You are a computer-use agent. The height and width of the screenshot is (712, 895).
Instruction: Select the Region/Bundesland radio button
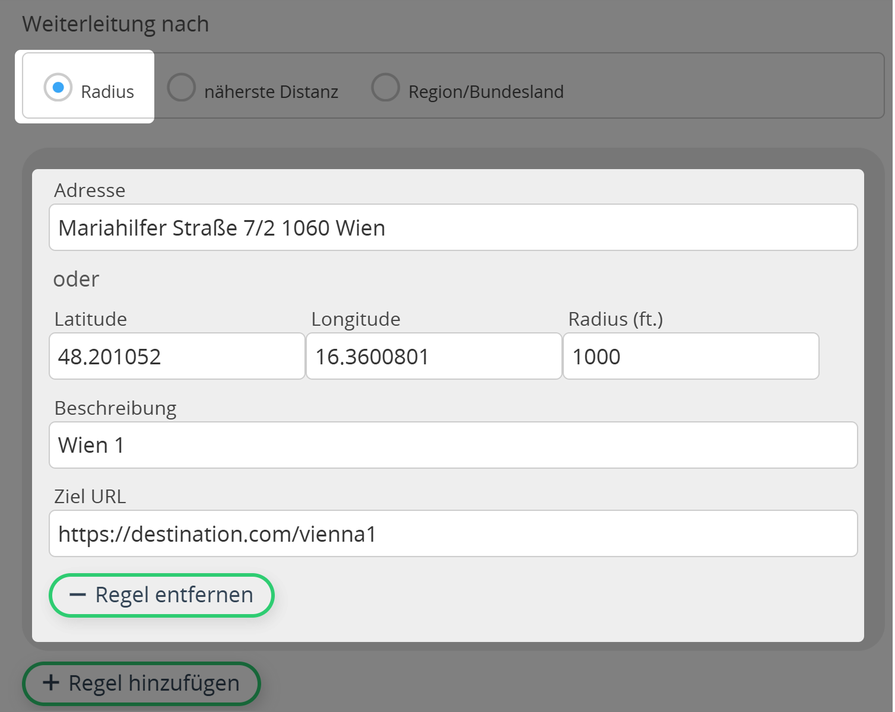[x=385, y=88]
